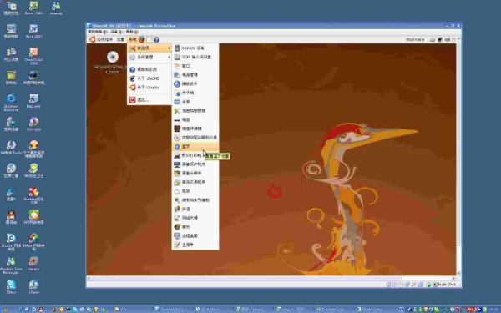Click the network icon in GNOME panel tray
The width and height of the screenshot is (501, 313).
tap(440, 39)
